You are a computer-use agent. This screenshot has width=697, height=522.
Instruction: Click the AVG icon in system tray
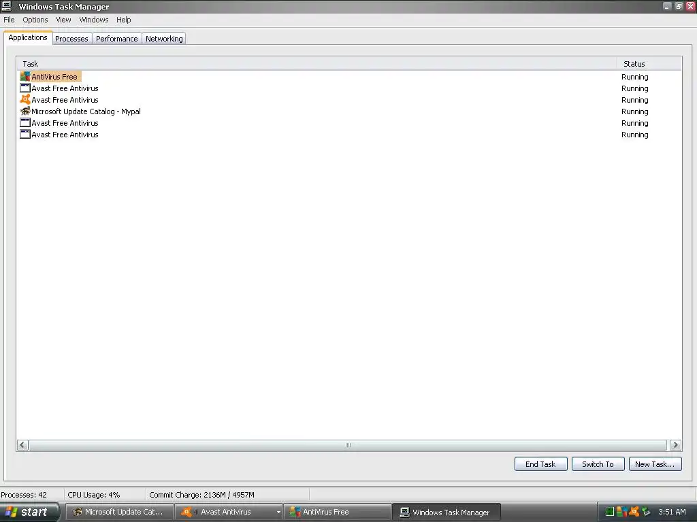(622, 512)
